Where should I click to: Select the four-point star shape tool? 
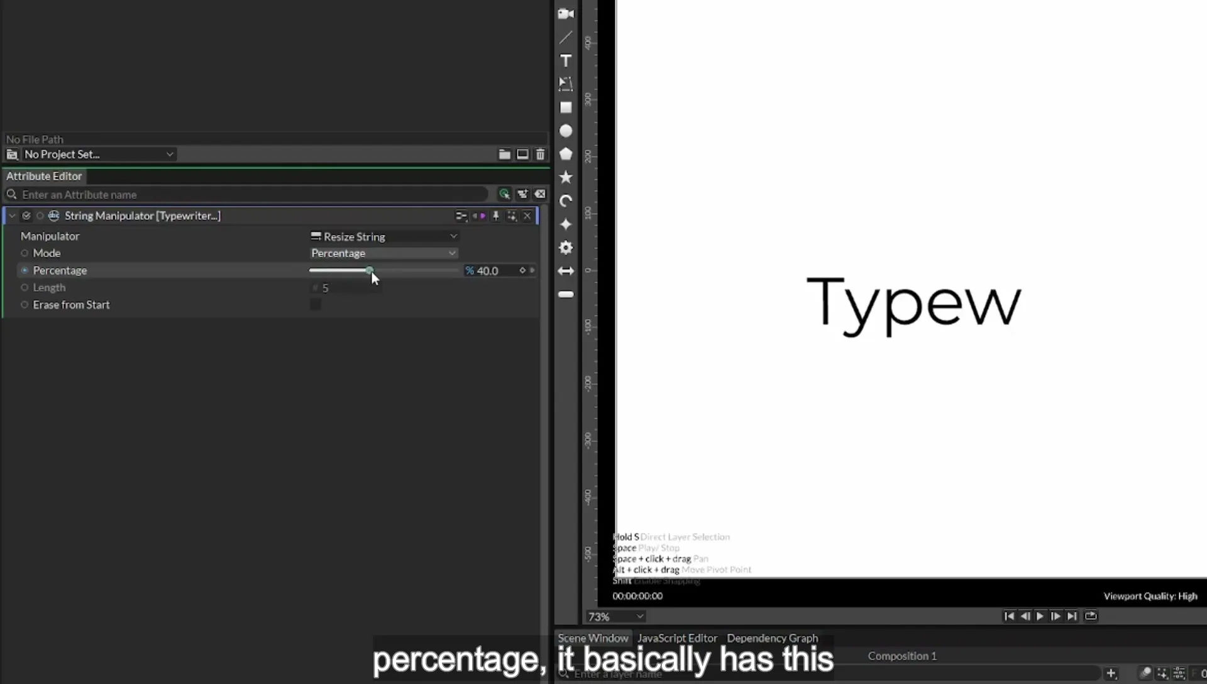[566, 224]
